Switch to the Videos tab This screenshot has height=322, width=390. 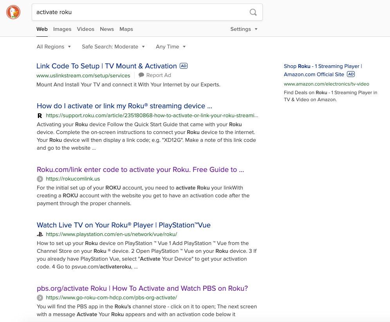click(x=86, y=29)
